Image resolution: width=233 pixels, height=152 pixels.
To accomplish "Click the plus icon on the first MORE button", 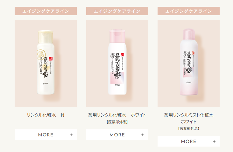I will [x=71, y=135].
